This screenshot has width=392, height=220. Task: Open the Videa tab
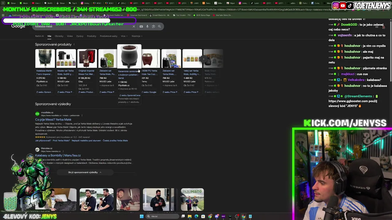coord(70,36)
